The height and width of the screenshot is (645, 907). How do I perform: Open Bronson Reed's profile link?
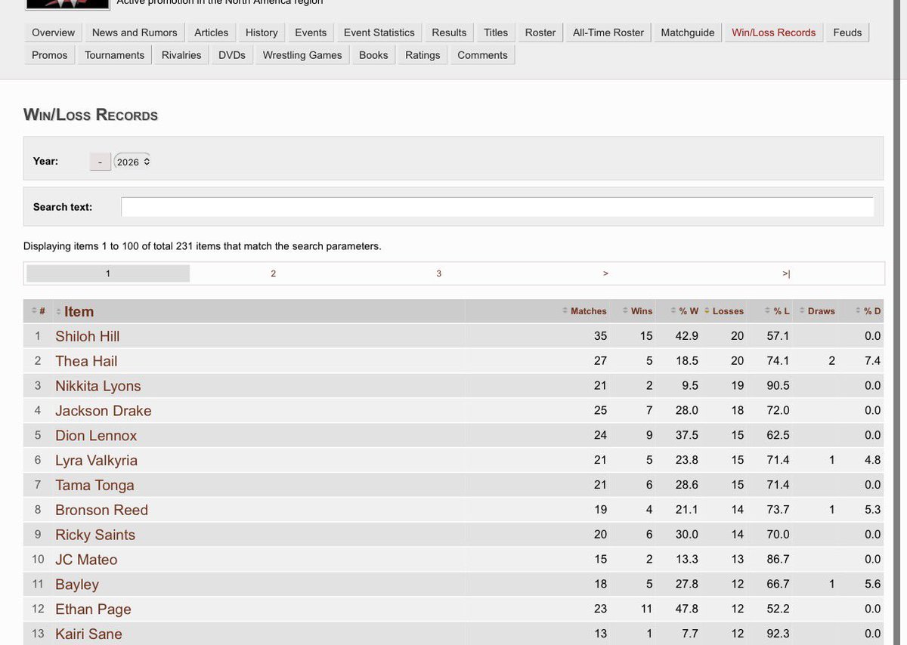101,511
